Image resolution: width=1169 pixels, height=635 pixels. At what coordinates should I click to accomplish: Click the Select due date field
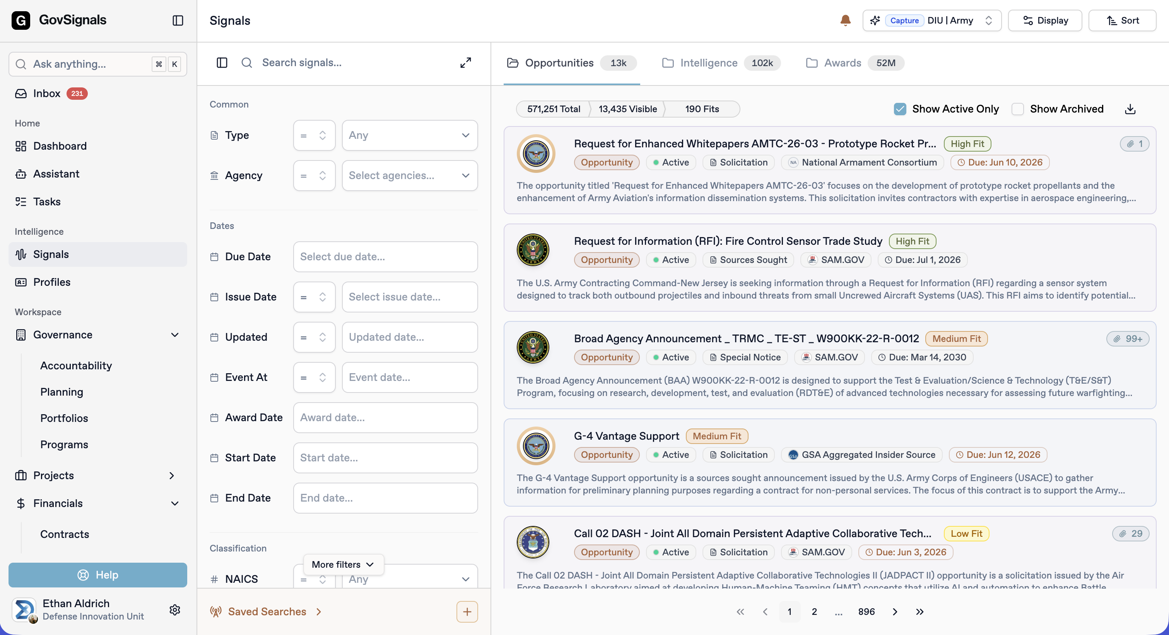pos(385,257)
